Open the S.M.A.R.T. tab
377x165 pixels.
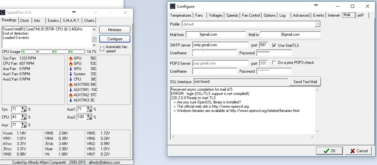[x=72, y=20]
